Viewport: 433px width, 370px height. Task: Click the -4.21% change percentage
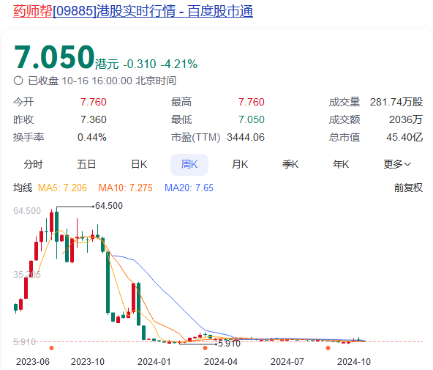tap(179, 64)
